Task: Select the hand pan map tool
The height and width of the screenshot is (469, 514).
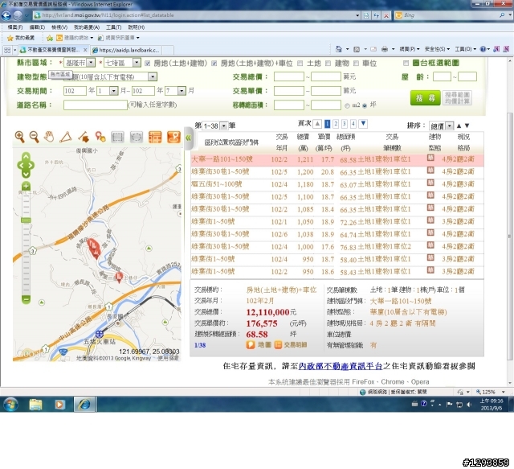Action: point(49,137)
